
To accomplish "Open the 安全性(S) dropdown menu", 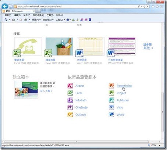I will pyautogui.click(x=48, y=19).
